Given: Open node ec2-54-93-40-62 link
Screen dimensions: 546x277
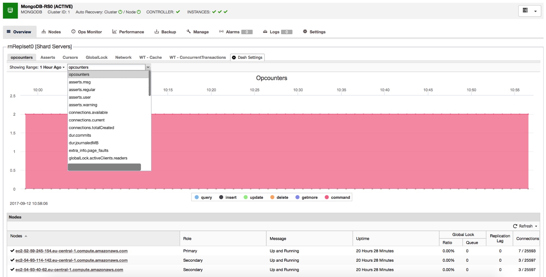Looking at the screenshot, I should tap(69, 270).
